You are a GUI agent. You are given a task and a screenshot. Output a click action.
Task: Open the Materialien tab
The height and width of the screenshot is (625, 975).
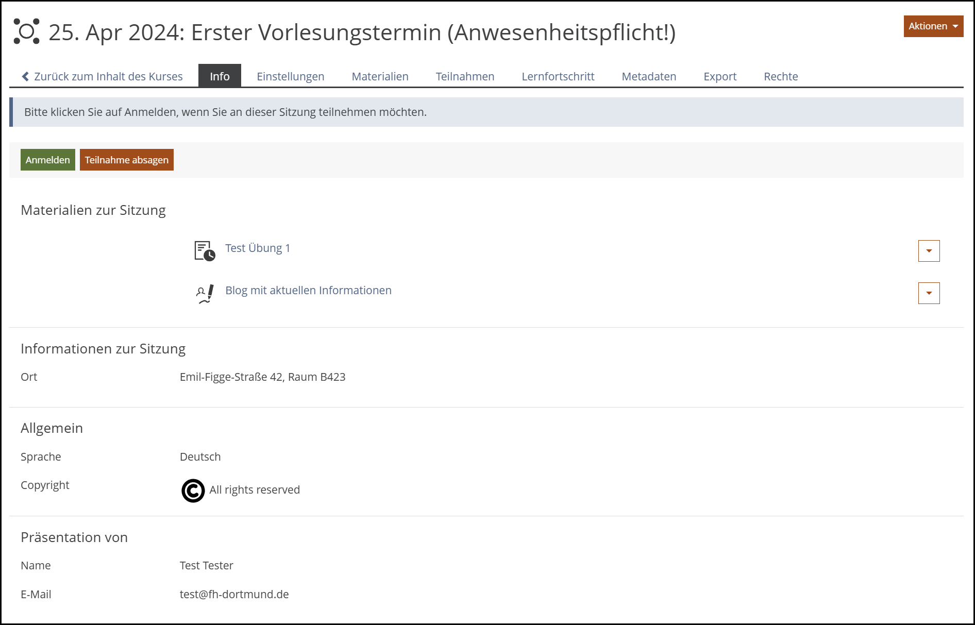pyautogui.click(x=380, y=76)
